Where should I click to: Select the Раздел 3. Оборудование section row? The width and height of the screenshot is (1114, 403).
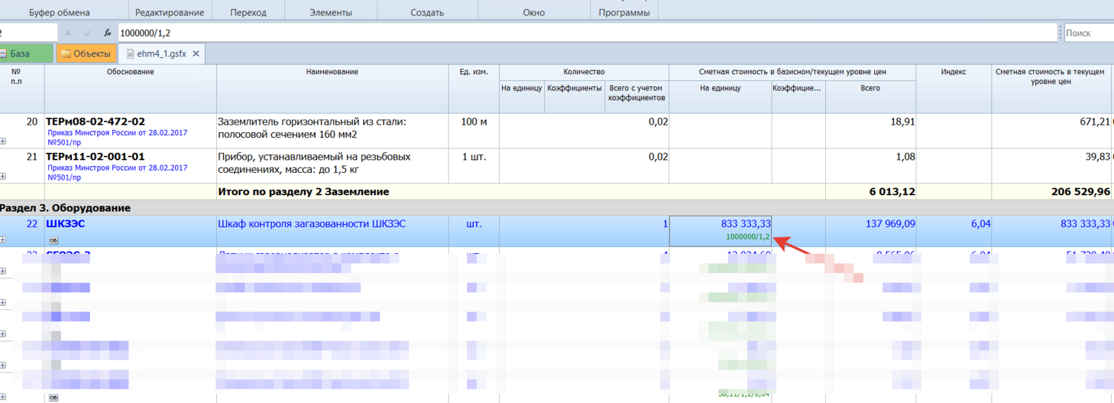[65, 208]
